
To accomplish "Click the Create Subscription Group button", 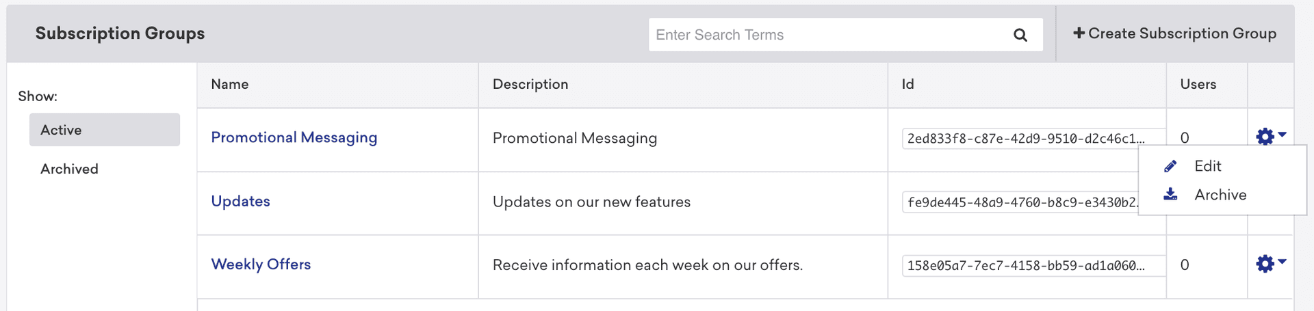I will click(x=1174, y=33).
